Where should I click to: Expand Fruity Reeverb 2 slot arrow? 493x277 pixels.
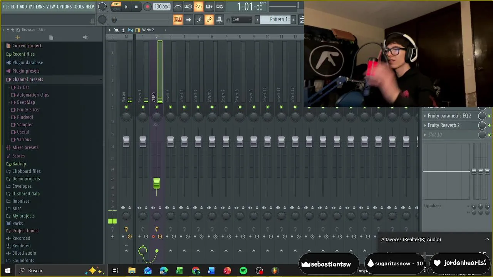425,125
